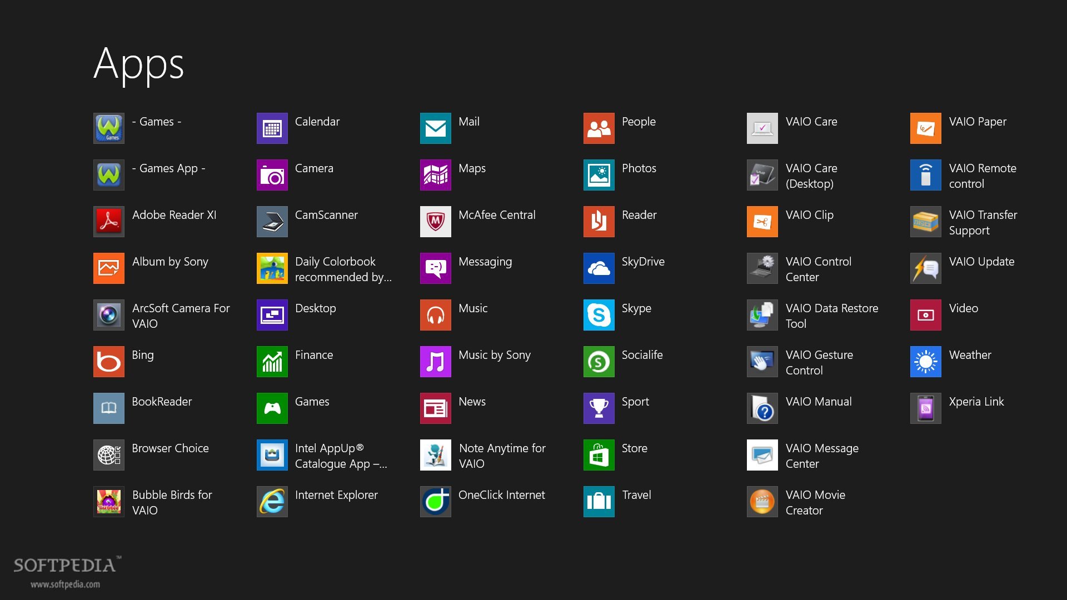Screen dimensions: 1067x600
Task: Launch the Photos app icon
Action: 599,175
